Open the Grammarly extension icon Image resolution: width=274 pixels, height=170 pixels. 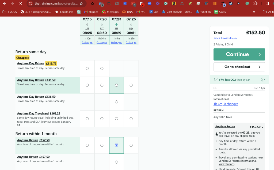[x=165, y=3]
